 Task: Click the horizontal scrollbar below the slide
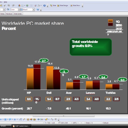(x=64, y=116)
